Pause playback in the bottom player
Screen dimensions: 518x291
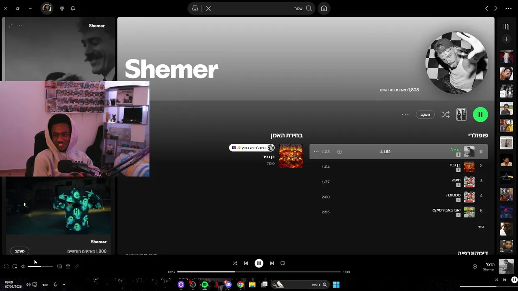coord(259,263)
